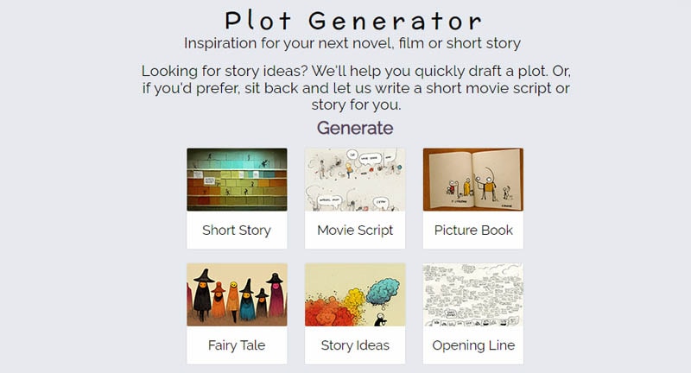Select the Opening Line label
The width and height of the screenshot is (691, 373).
tap(472, 345)
